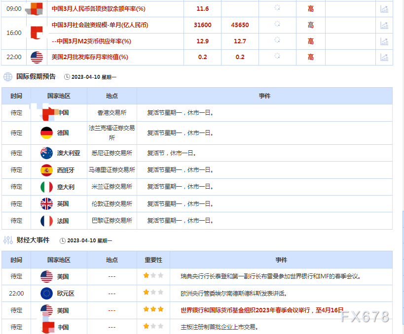The width and height of the screenshot is (404, 334).
Task: Open 美国2月批发库存月率终值 indicator link
Action: coord(90,57)
